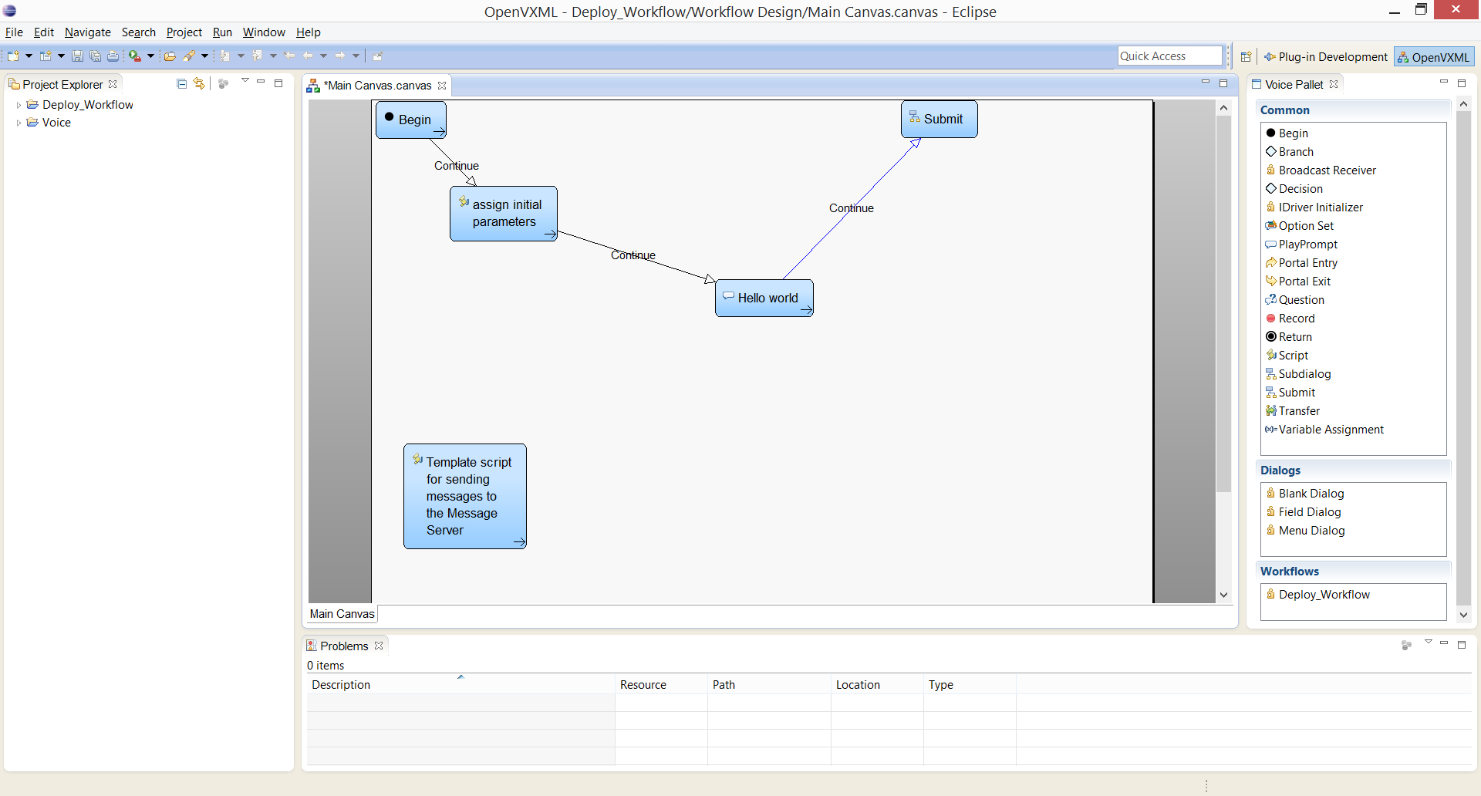The width and height of the screenshot is (1481, 796).
Task: Select Submit element in Voice Pallet
Action: pos(1296,393)
